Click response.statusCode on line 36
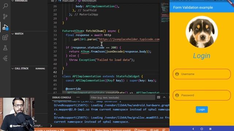The height and width of the screenshot is (131, 234). point(88,47)
